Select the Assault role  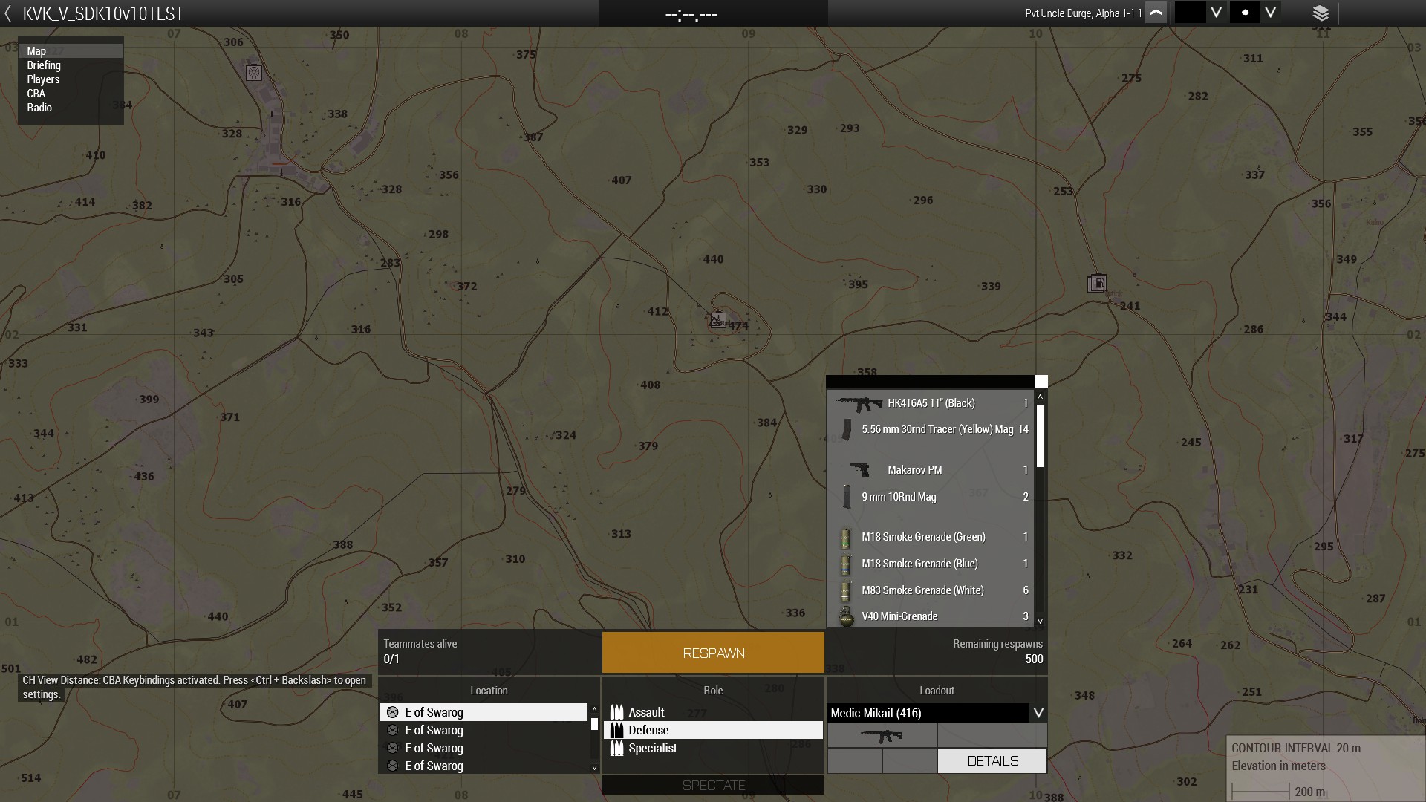(646, 712)
